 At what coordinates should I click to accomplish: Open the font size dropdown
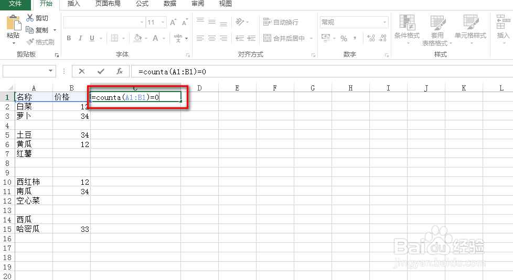tap(163, 22)
